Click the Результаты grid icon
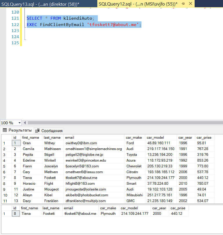Screen dimensions: 223x235 (5, 130)
